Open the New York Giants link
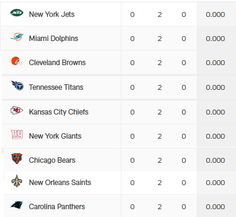This screenshot has height=217, width=236. (55, 136)
